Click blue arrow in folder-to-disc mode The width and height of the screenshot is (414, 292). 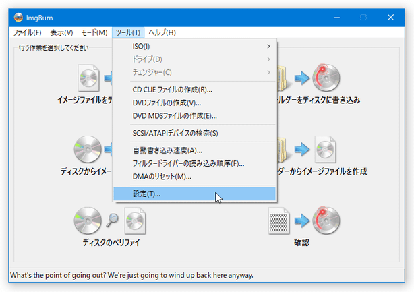[x=302, y=78]
